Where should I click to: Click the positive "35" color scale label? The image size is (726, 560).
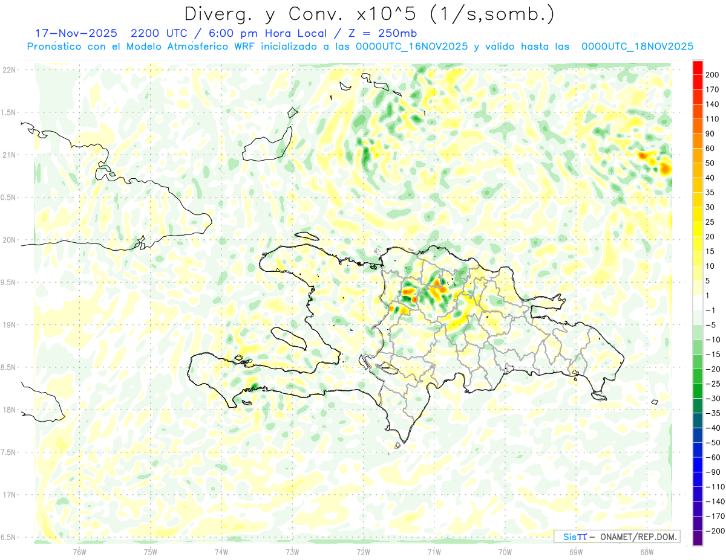[x=711, y=193]
